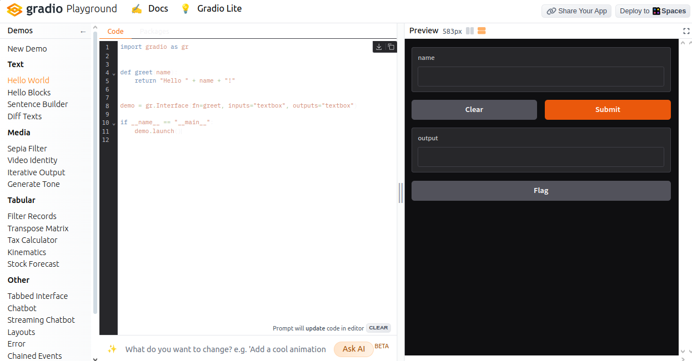Open the Stock Forecast demo
The height and width of the screenshot is (361, 692).
click(x=33, y=264)
